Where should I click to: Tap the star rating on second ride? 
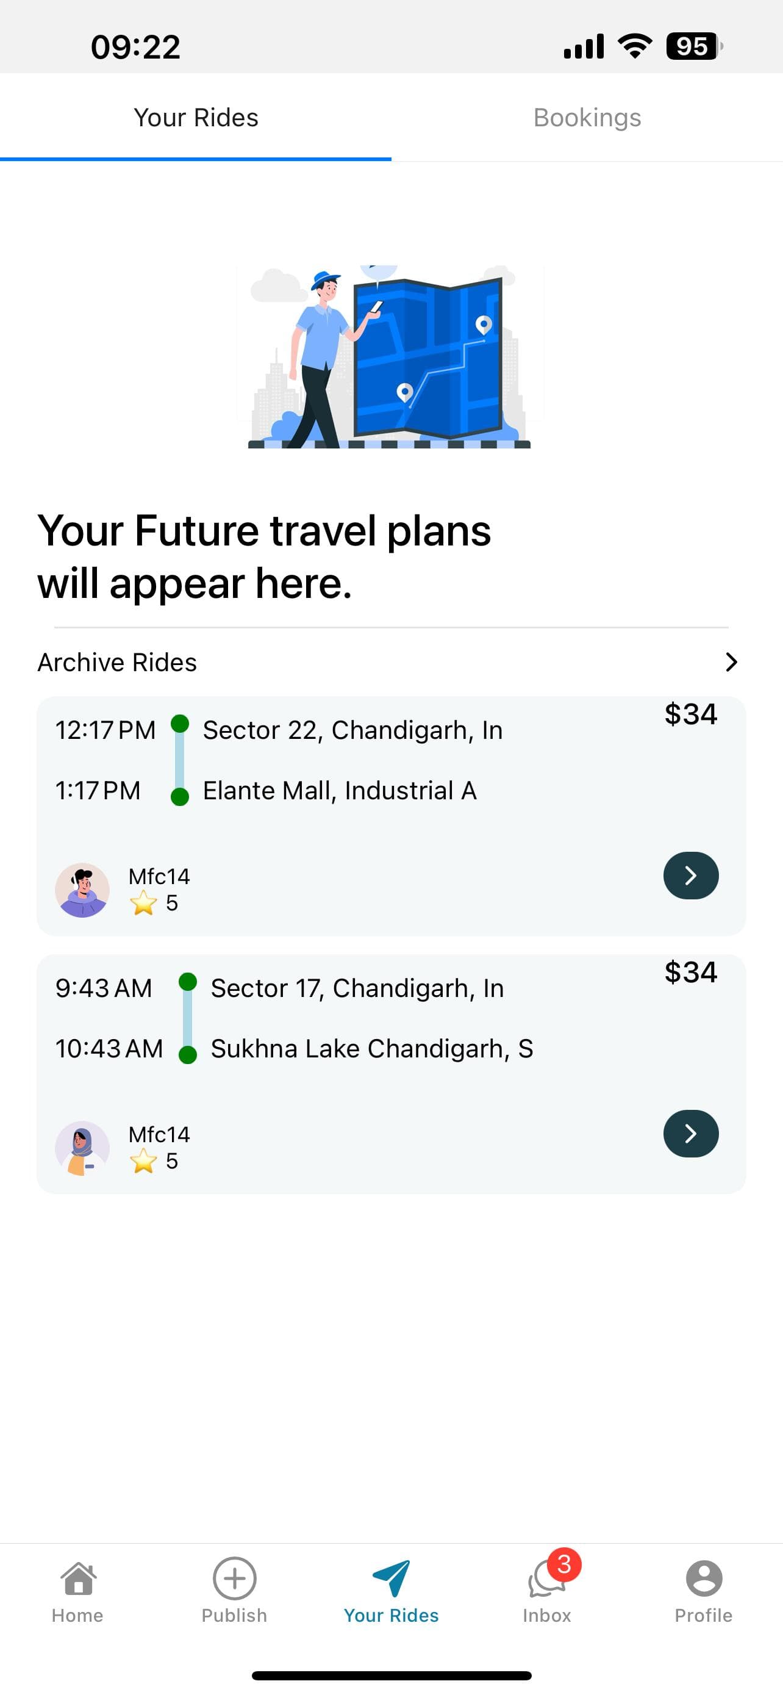(x=154, y=1161)
